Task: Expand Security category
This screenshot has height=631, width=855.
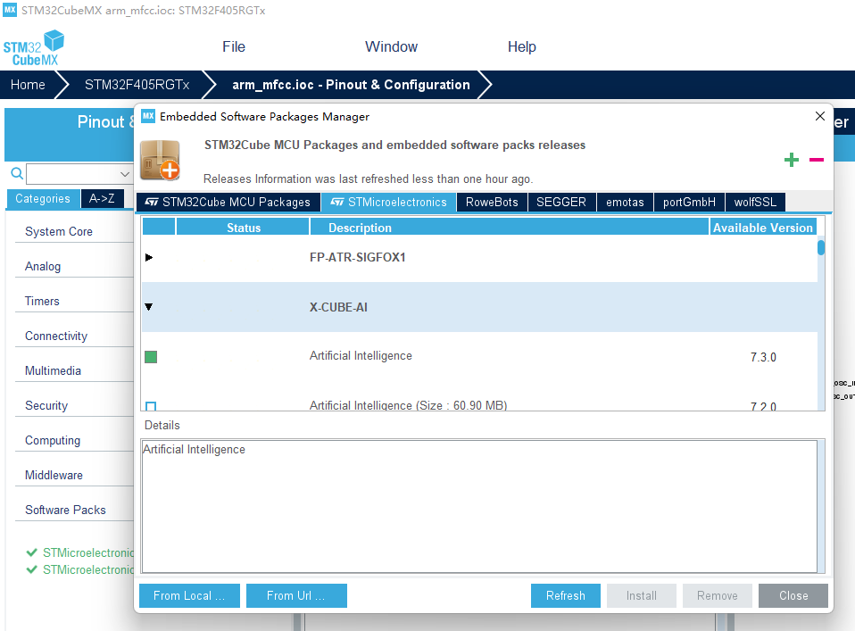Action: tap(46, 406)
